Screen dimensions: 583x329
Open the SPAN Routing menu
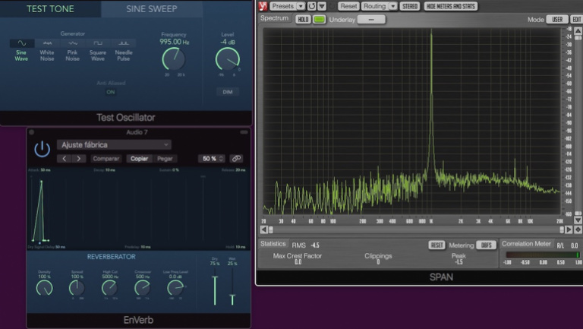point(374,6)
